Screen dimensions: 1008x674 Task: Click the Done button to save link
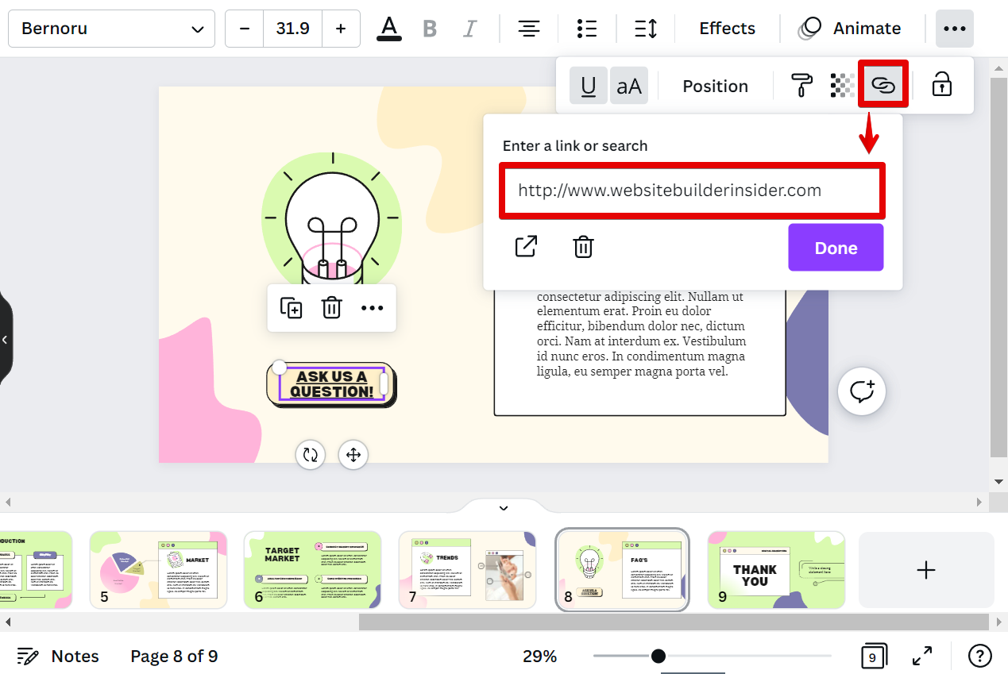pos(836,247)
